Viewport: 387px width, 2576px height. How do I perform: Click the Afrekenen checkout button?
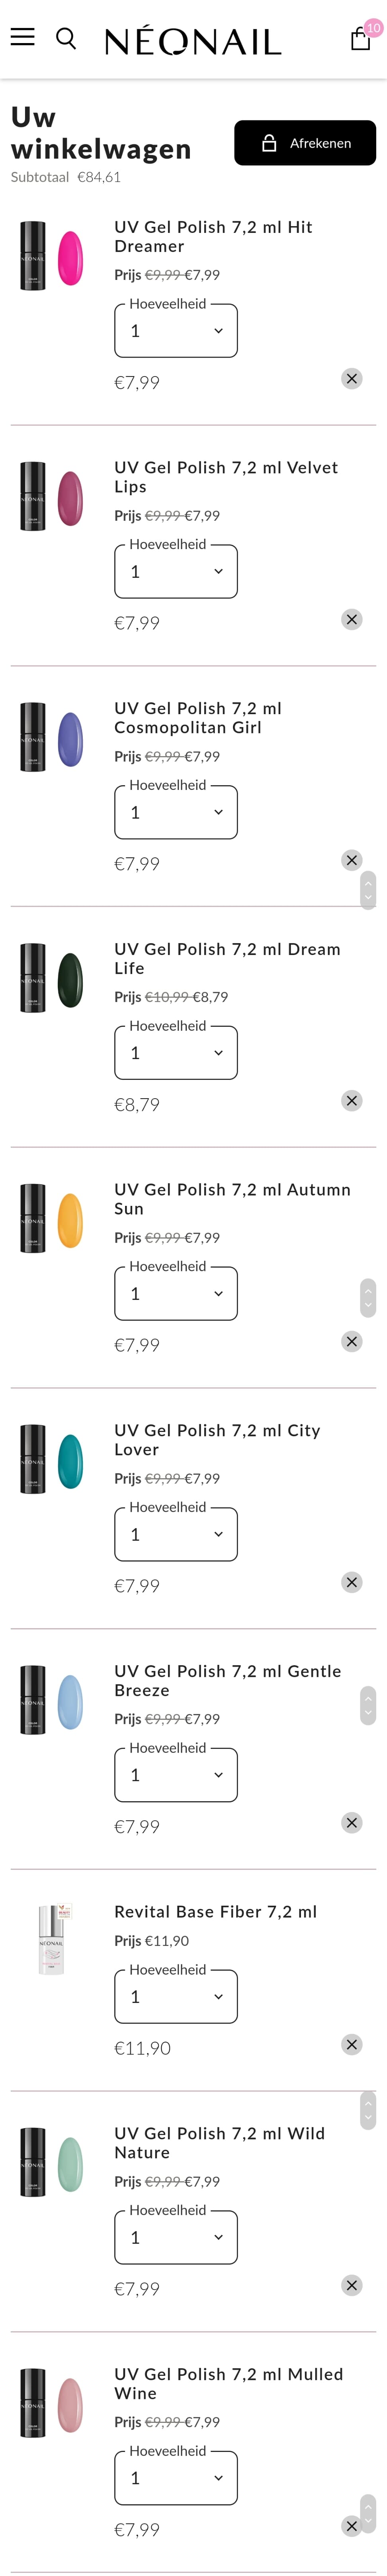tap(305, 143)
